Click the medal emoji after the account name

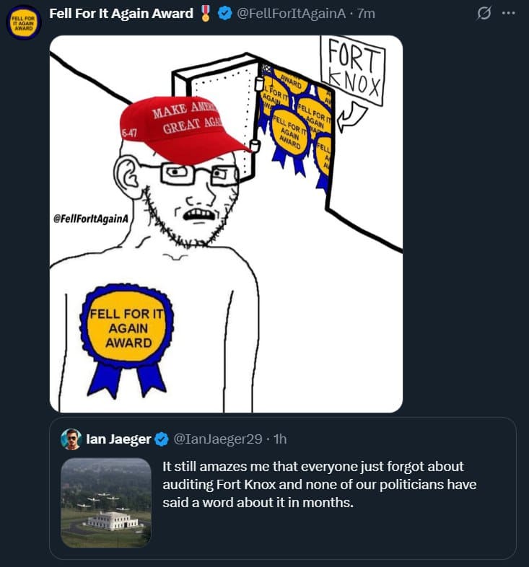pyautogui.click(x=206, y=14)
